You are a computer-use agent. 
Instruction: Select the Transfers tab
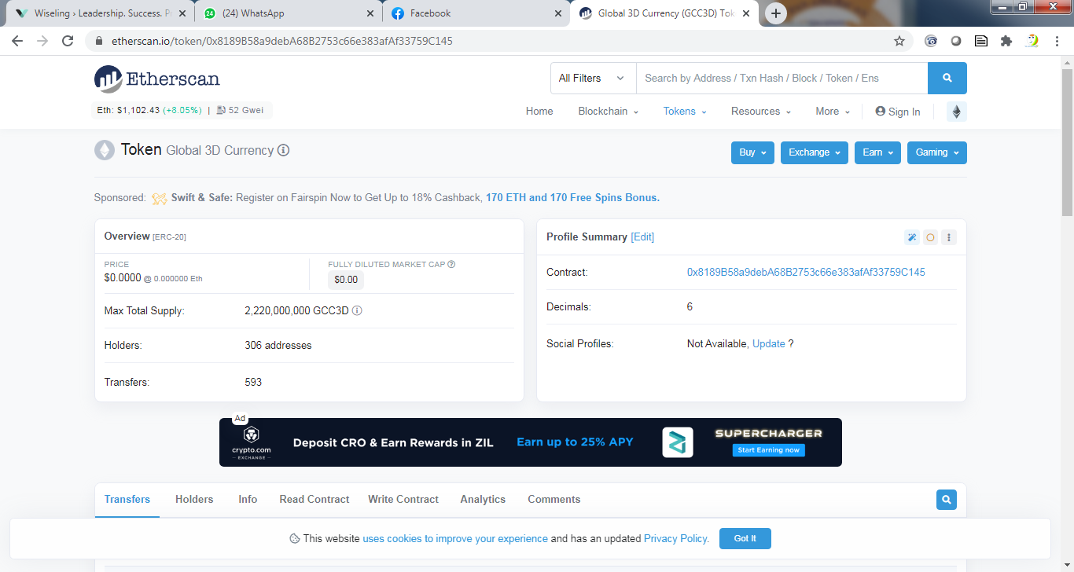[x=127, y=500]
